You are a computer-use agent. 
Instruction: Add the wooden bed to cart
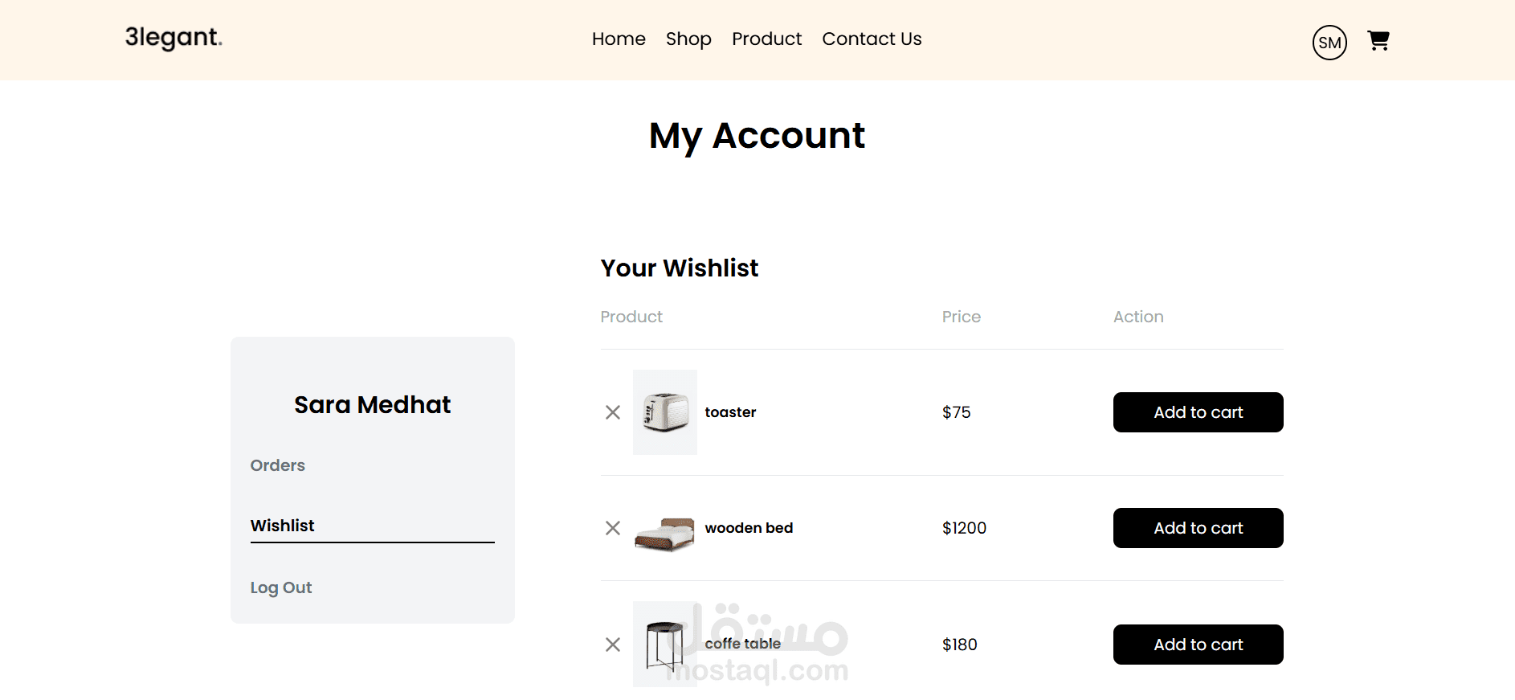pyautogui.click(x=1198, y=528)
